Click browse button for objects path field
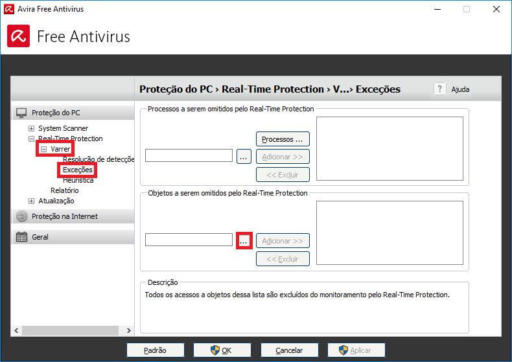The width and height of the screenshot is (512, 362). [244, 240]
